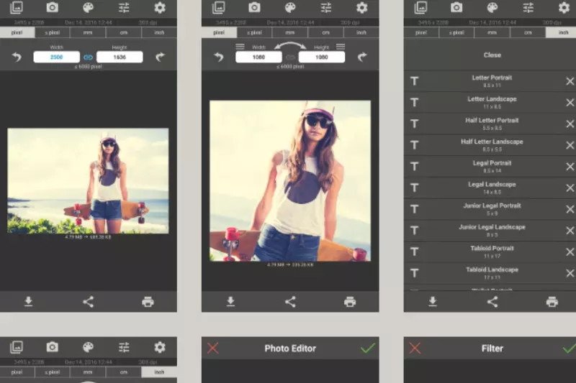Screen dimensions: 576x383
Task: Choose Tabloid Landscape preset
Action: pos(492,273)
